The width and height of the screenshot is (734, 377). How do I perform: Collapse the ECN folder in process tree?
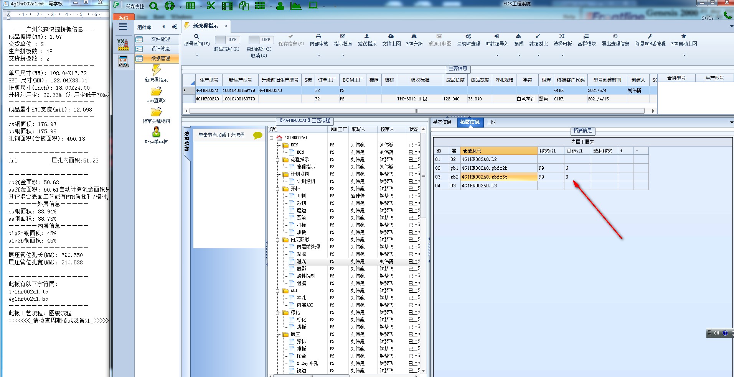(278, 145)
